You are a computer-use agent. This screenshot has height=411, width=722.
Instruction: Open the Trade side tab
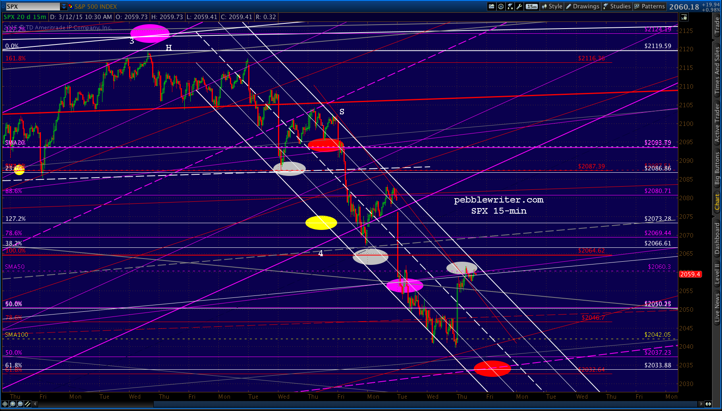[717, 26]
